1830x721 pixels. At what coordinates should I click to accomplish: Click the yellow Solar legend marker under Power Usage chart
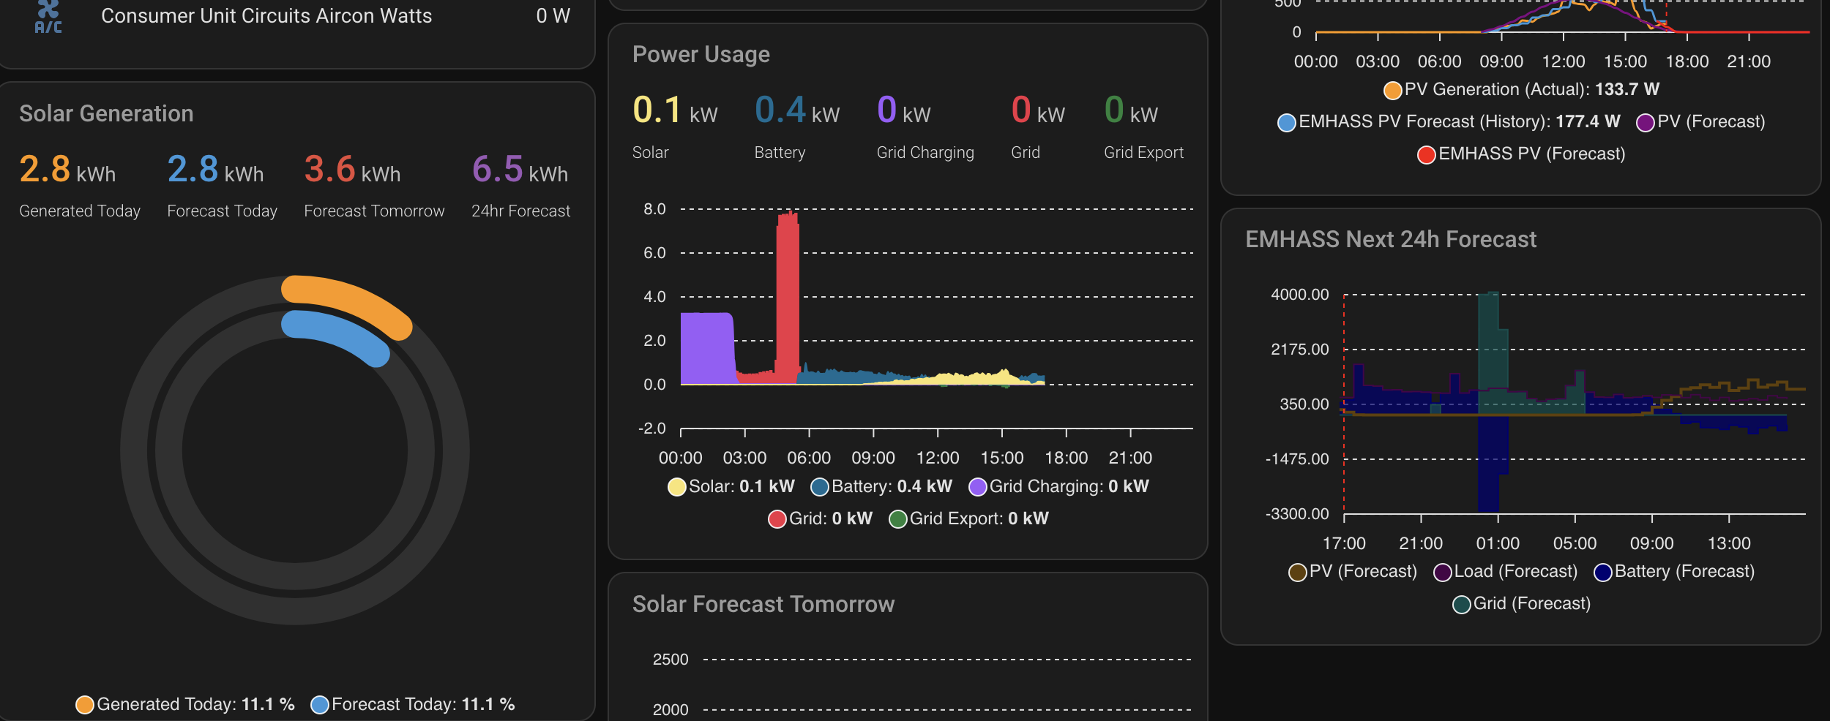(676, 487)
